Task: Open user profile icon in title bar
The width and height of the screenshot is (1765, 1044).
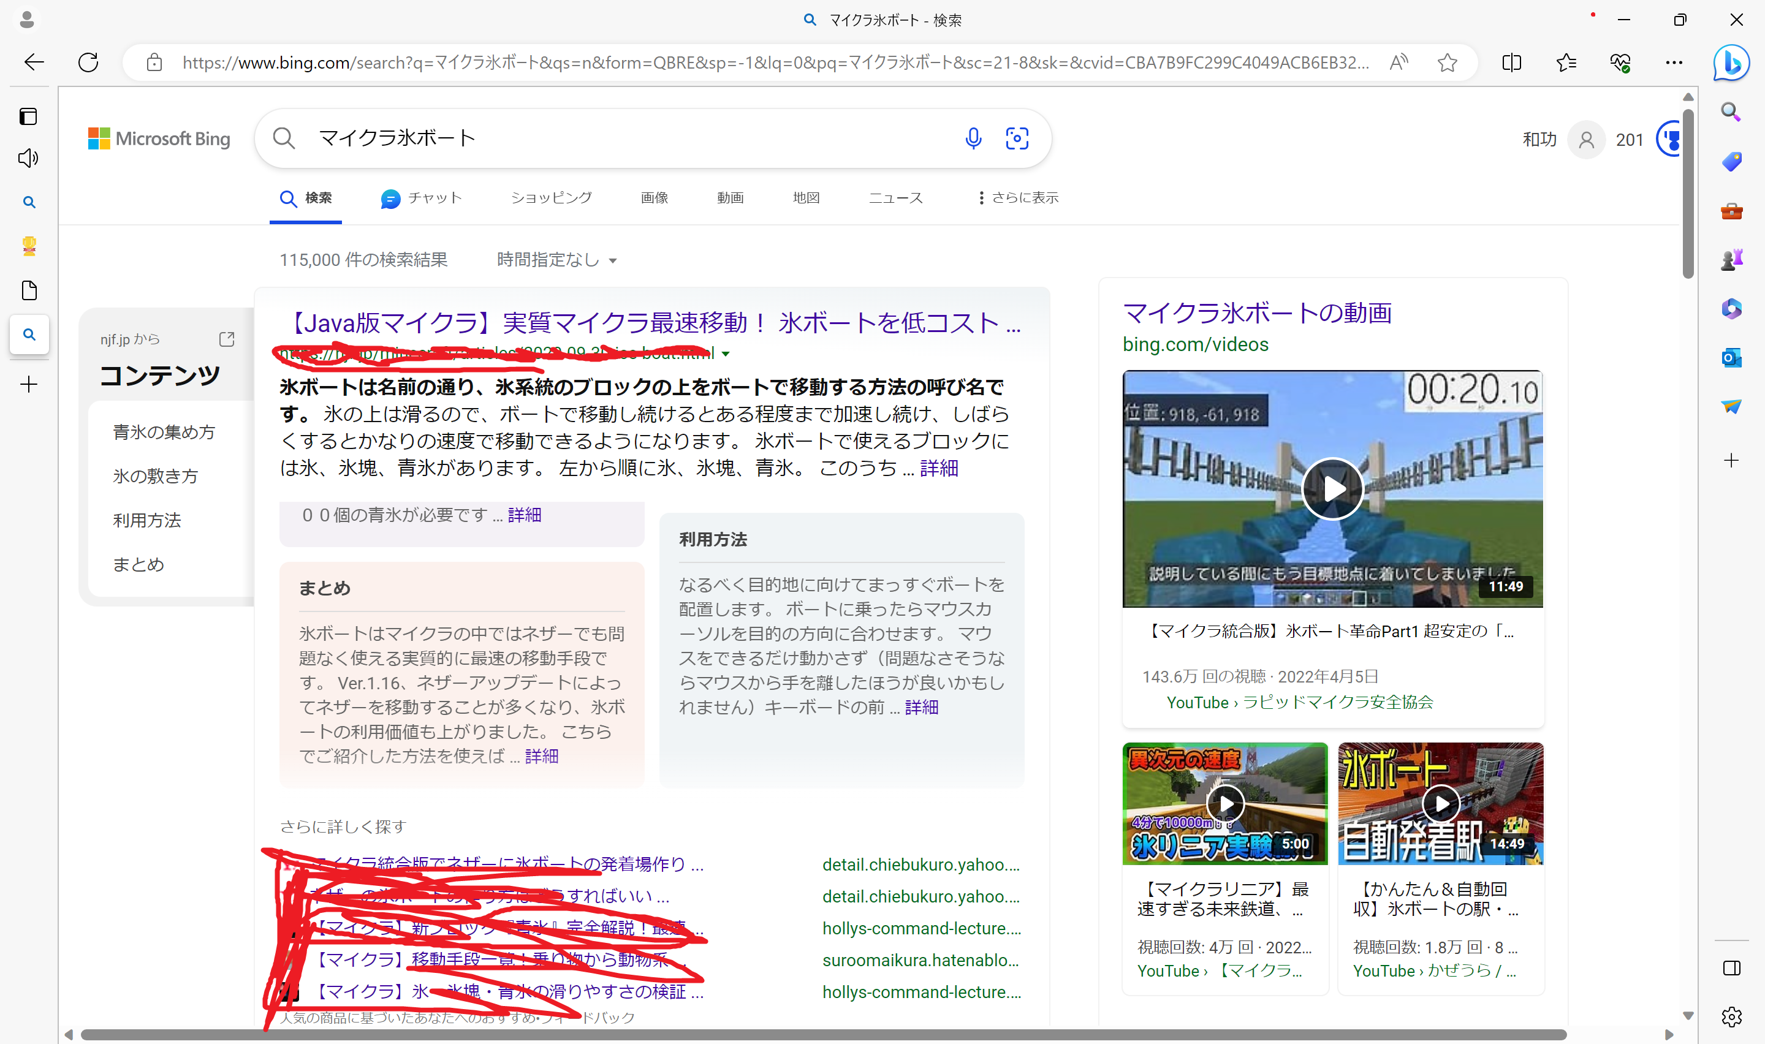Action: click(27, 20)
